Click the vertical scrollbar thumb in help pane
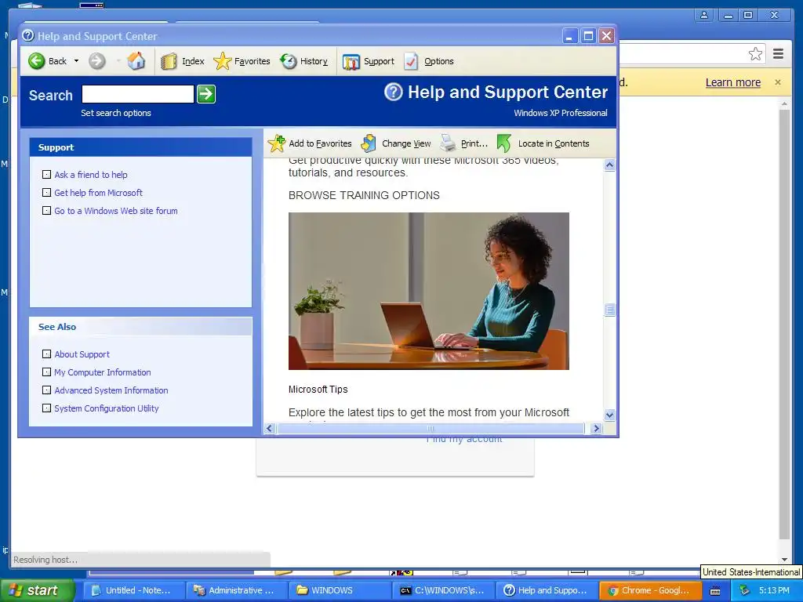803x602 pixels. [609, 310]
